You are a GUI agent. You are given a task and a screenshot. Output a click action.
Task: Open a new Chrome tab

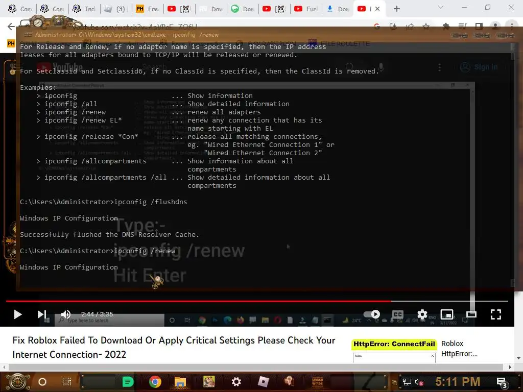[x=396, y=9]
